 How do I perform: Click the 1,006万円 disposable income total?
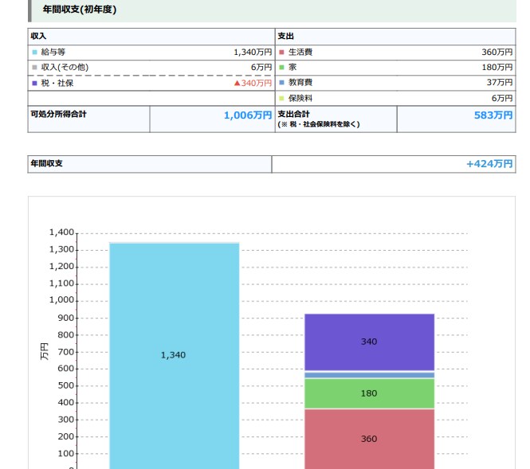pyautogui.click(x=248, y=115)
